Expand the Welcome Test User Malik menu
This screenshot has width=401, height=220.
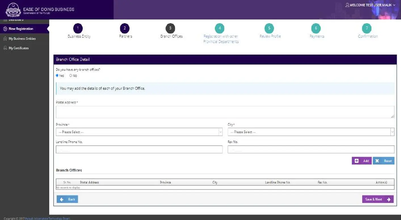[x=370, y=5]
